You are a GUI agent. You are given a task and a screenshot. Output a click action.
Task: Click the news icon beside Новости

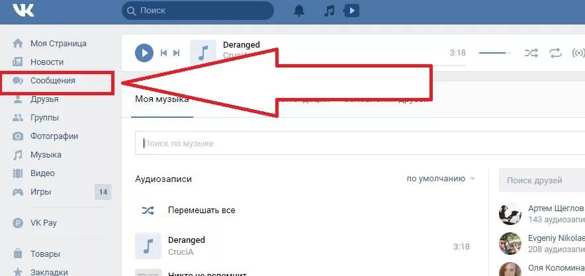[17, 62]
